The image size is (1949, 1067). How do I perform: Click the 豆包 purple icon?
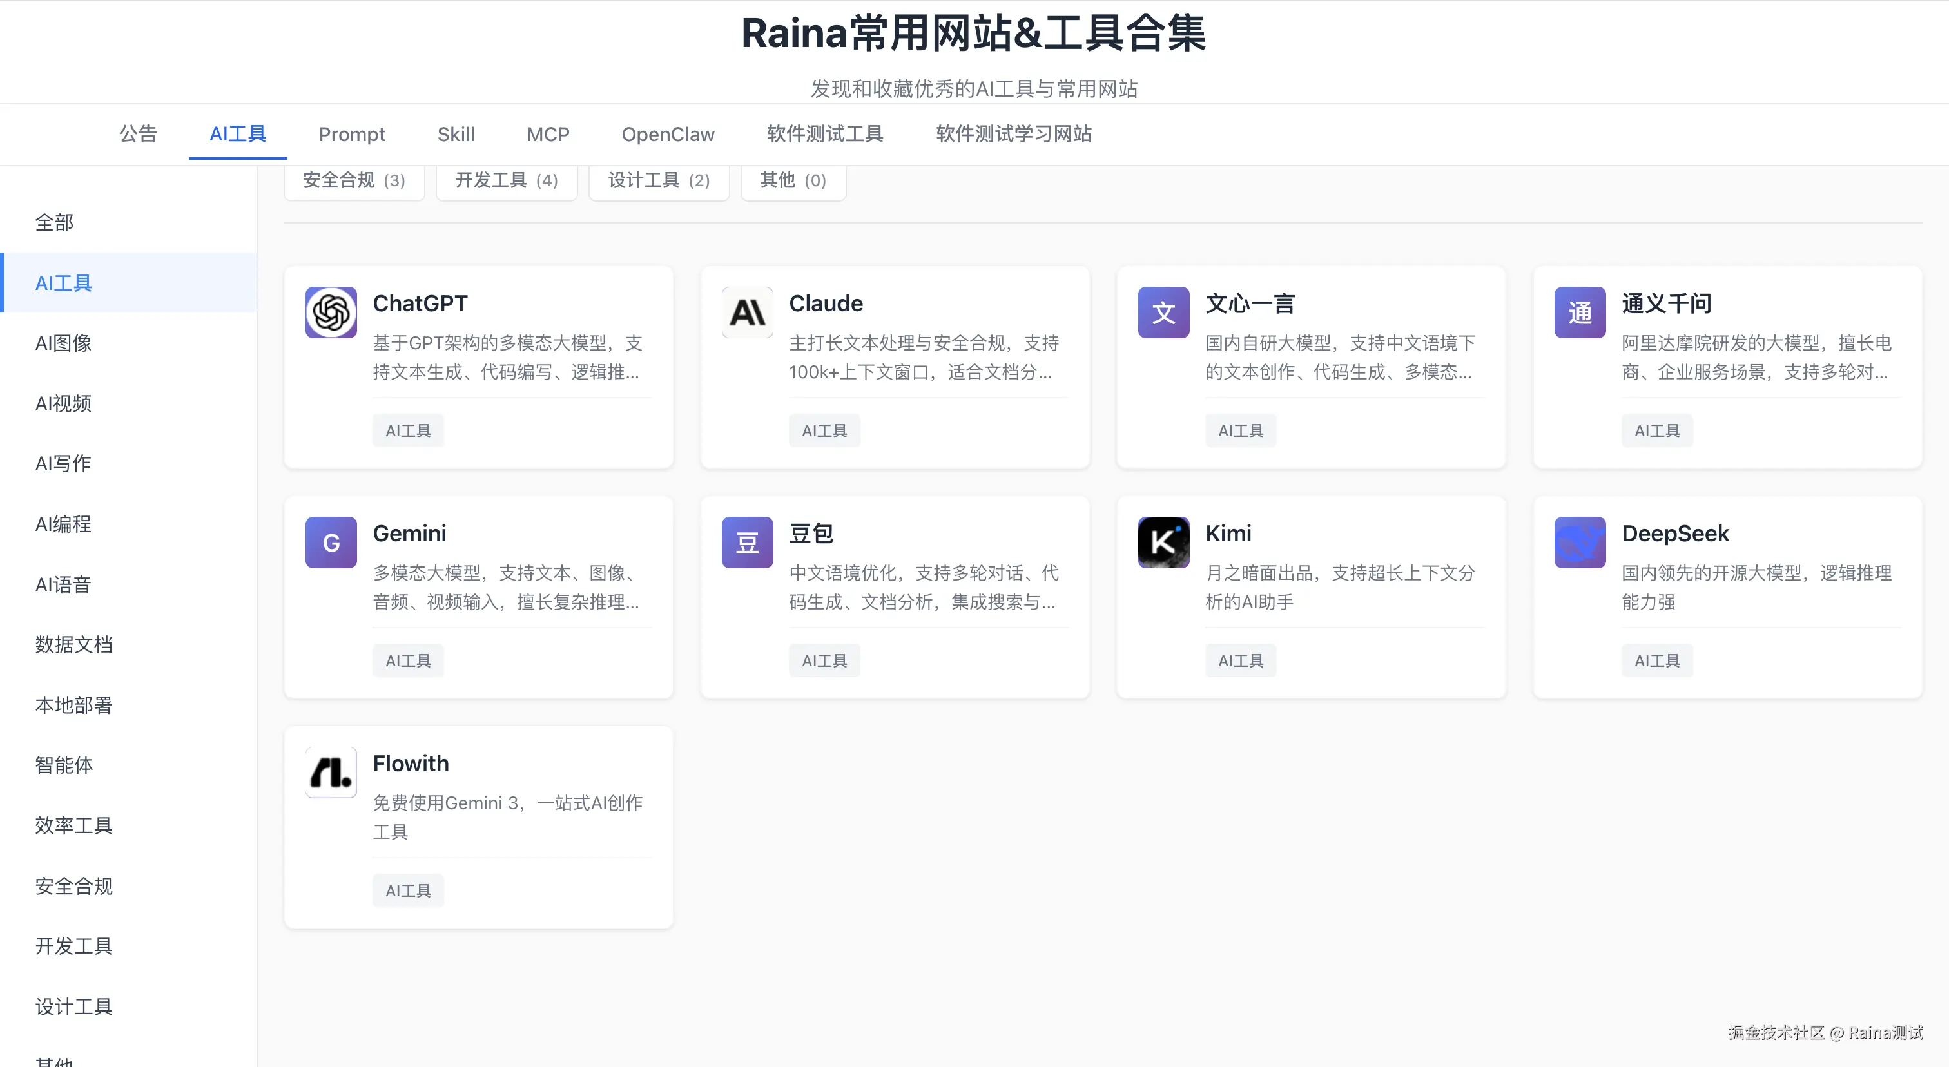[x=747, y=542]
